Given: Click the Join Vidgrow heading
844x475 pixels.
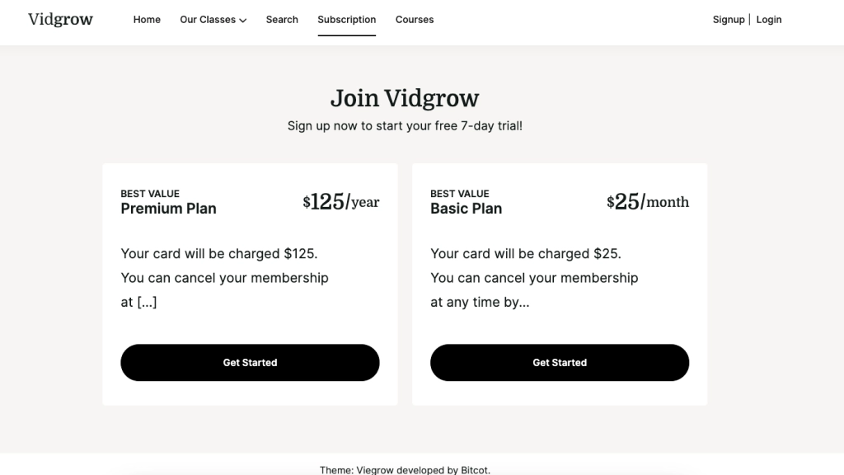Looking at the screenshot, I should (x=405, y=97).
